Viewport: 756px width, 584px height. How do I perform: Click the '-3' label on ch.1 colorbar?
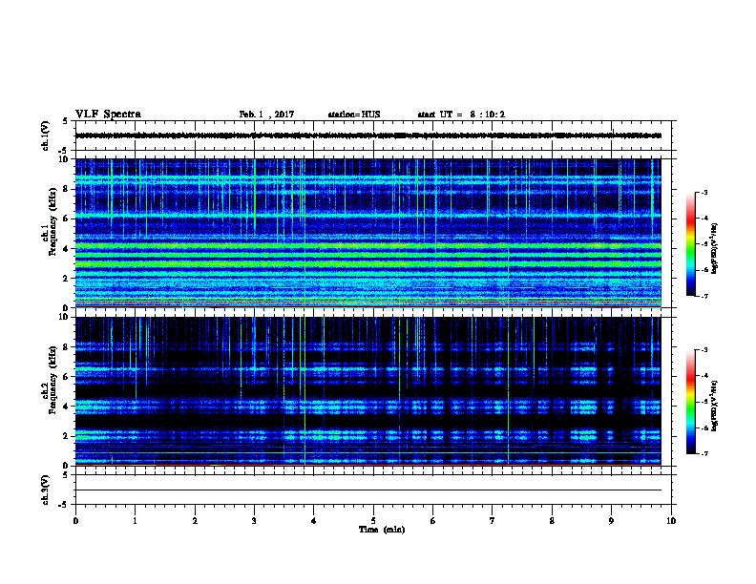(x=703, y=192)
